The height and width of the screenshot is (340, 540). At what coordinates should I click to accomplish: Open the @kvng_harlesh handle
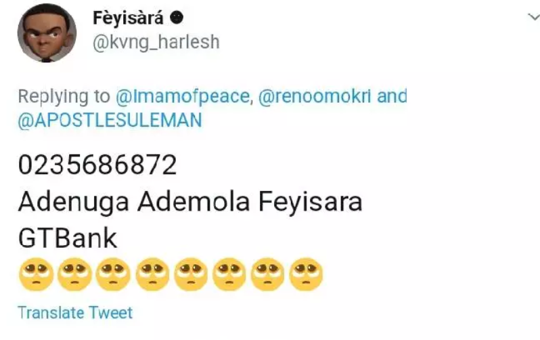point(156,43)
